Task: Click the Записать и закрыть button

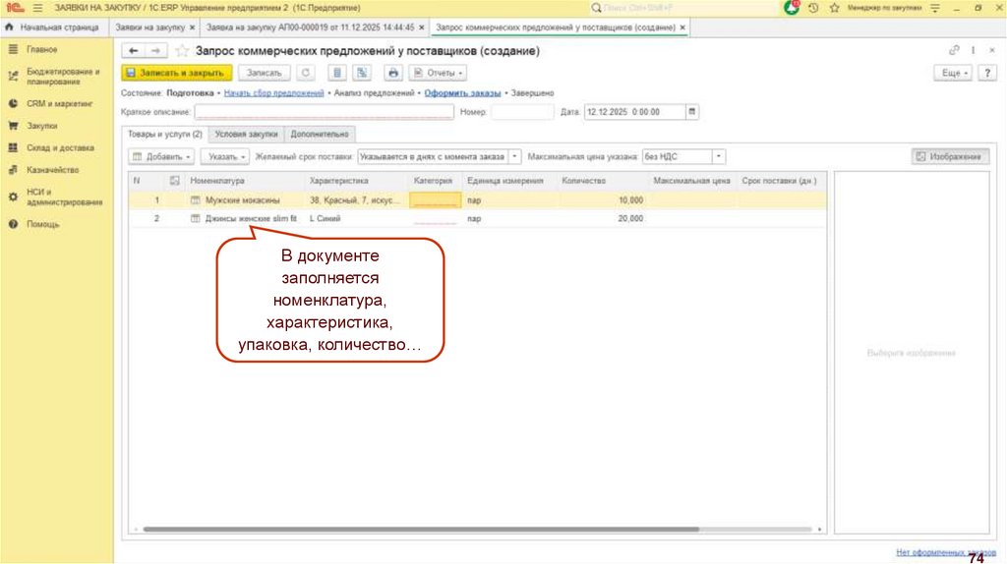Action: pos(177,73)
